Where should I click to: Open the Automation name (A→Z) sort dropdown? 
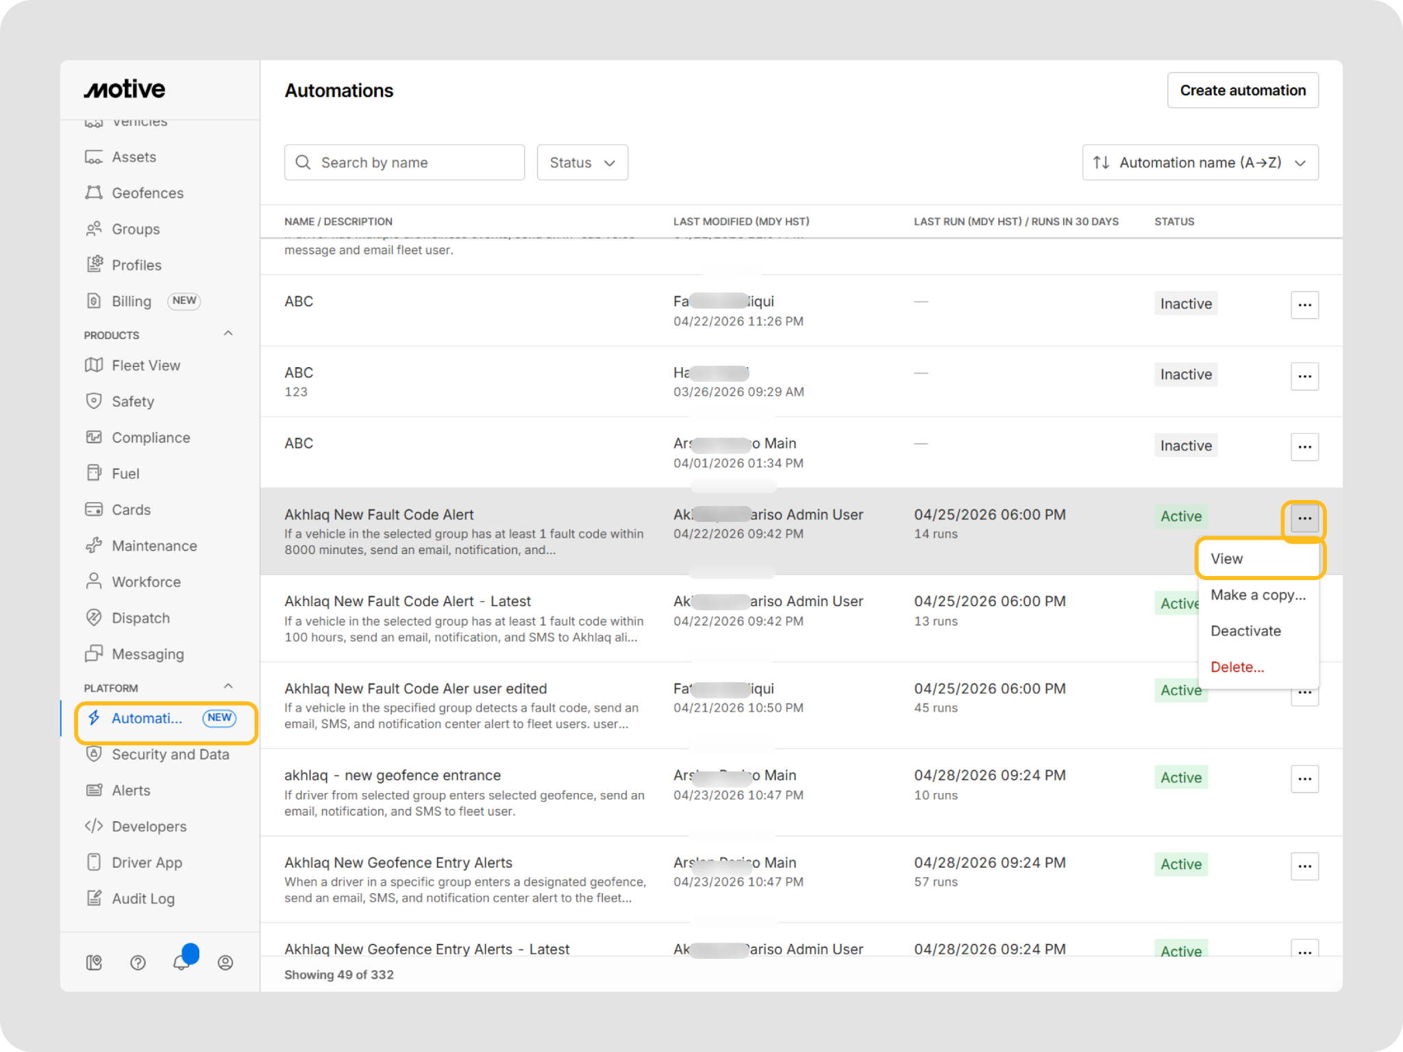(1200, 162)
